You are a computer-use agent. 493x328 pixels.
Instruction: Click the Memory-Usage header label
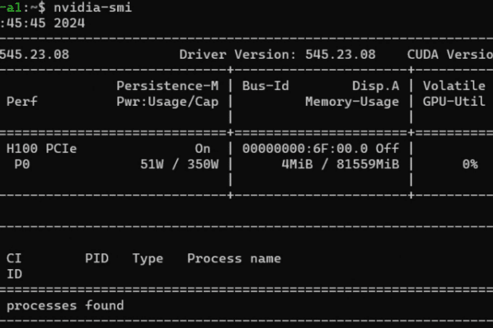tap(352, 102)
